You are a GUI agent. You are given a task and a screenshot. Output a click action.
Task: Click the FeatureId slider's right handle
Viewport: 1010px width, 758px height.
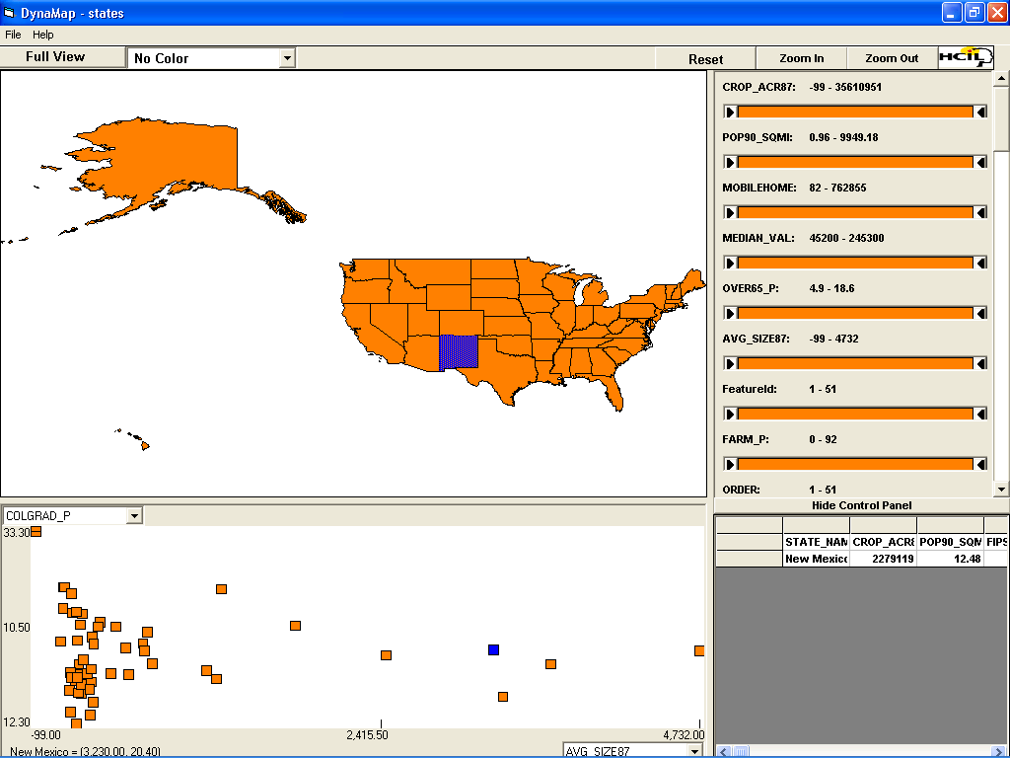pos(981,414)
